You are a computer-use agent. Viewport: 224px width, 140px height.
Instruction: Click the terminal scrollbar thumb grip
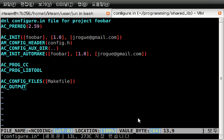click(221, 78)
